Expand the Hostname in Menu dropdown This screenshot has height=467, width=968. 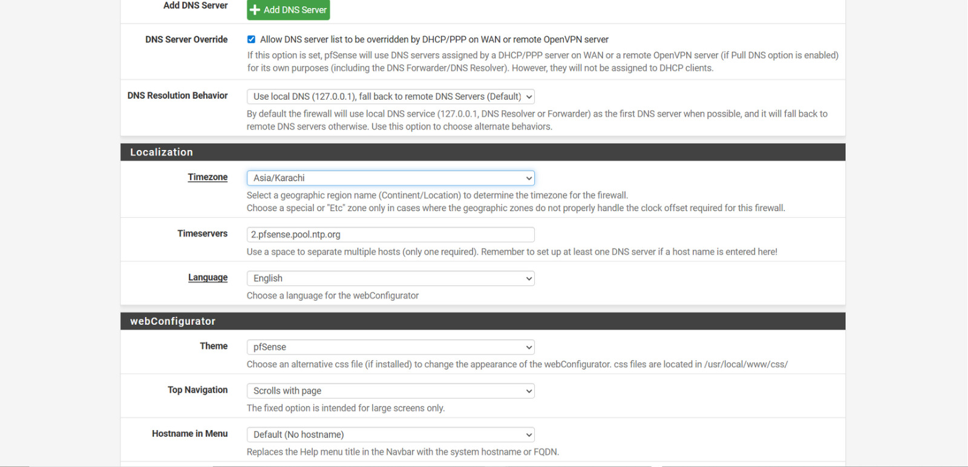(x=390, y=434)
